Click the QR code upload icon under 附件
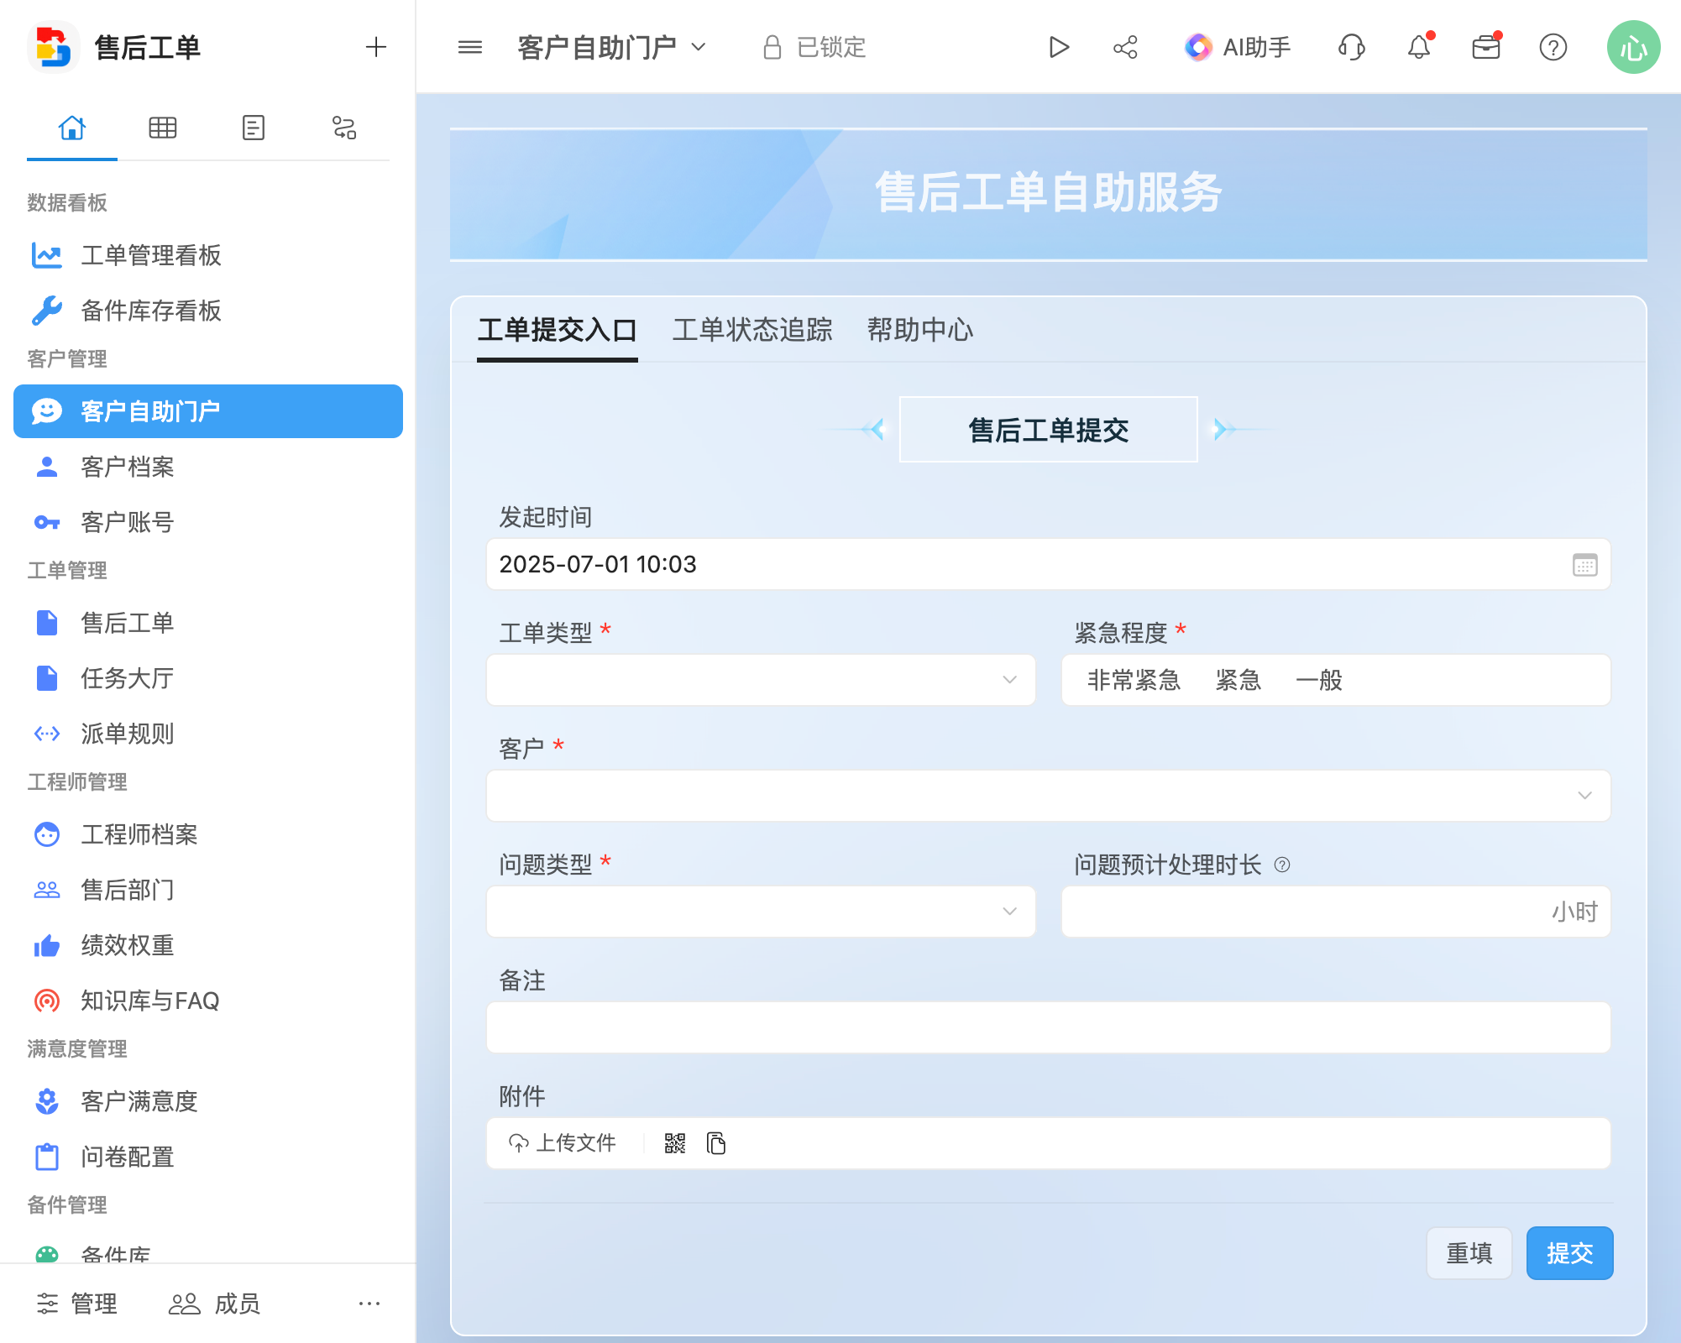 pos(674,1142)
